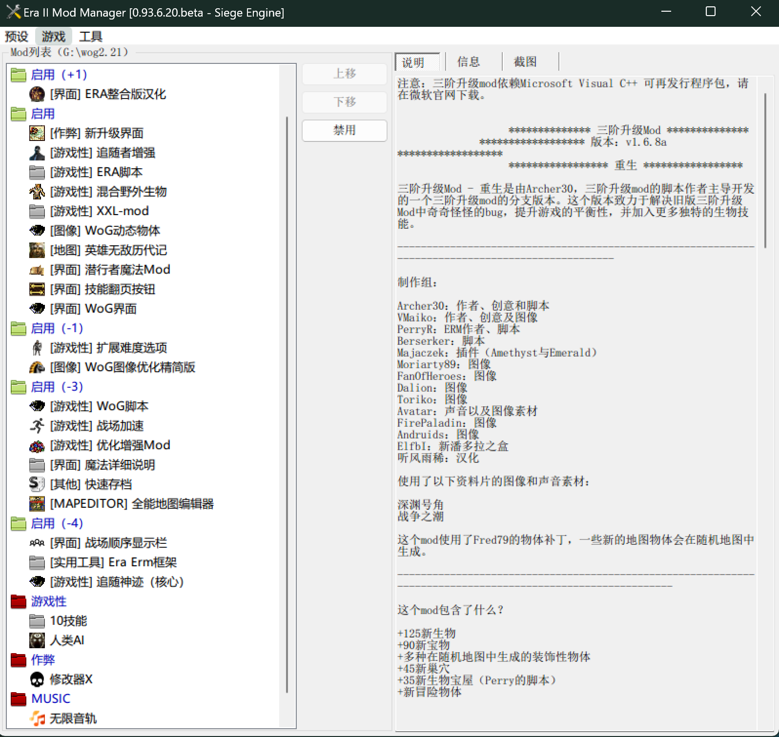Click the 快速存档 mod icon
This screenshot has width=779, height=737.
tap(37, 484)
